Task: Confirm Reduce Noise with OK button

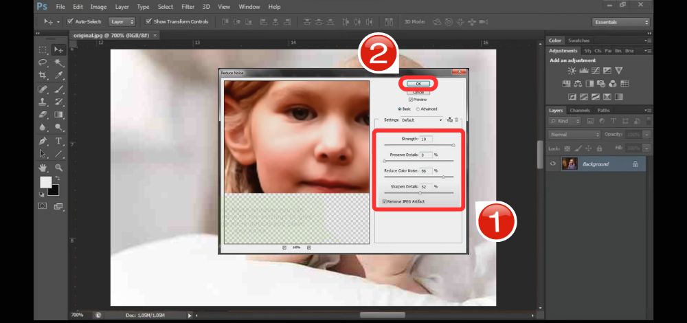Action: (418, 83)
